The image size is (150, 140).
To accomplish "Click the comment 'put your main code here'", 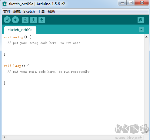I will pyautogui.click(x=34, y=72).
